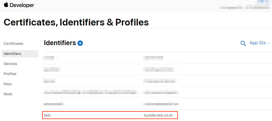Click the Apple logo icon
272x121 pixels.
[6, 5]
